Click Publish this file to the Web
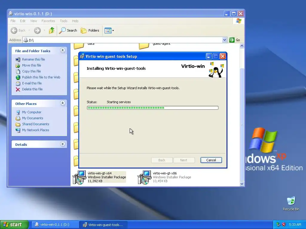 click(41, 77)
